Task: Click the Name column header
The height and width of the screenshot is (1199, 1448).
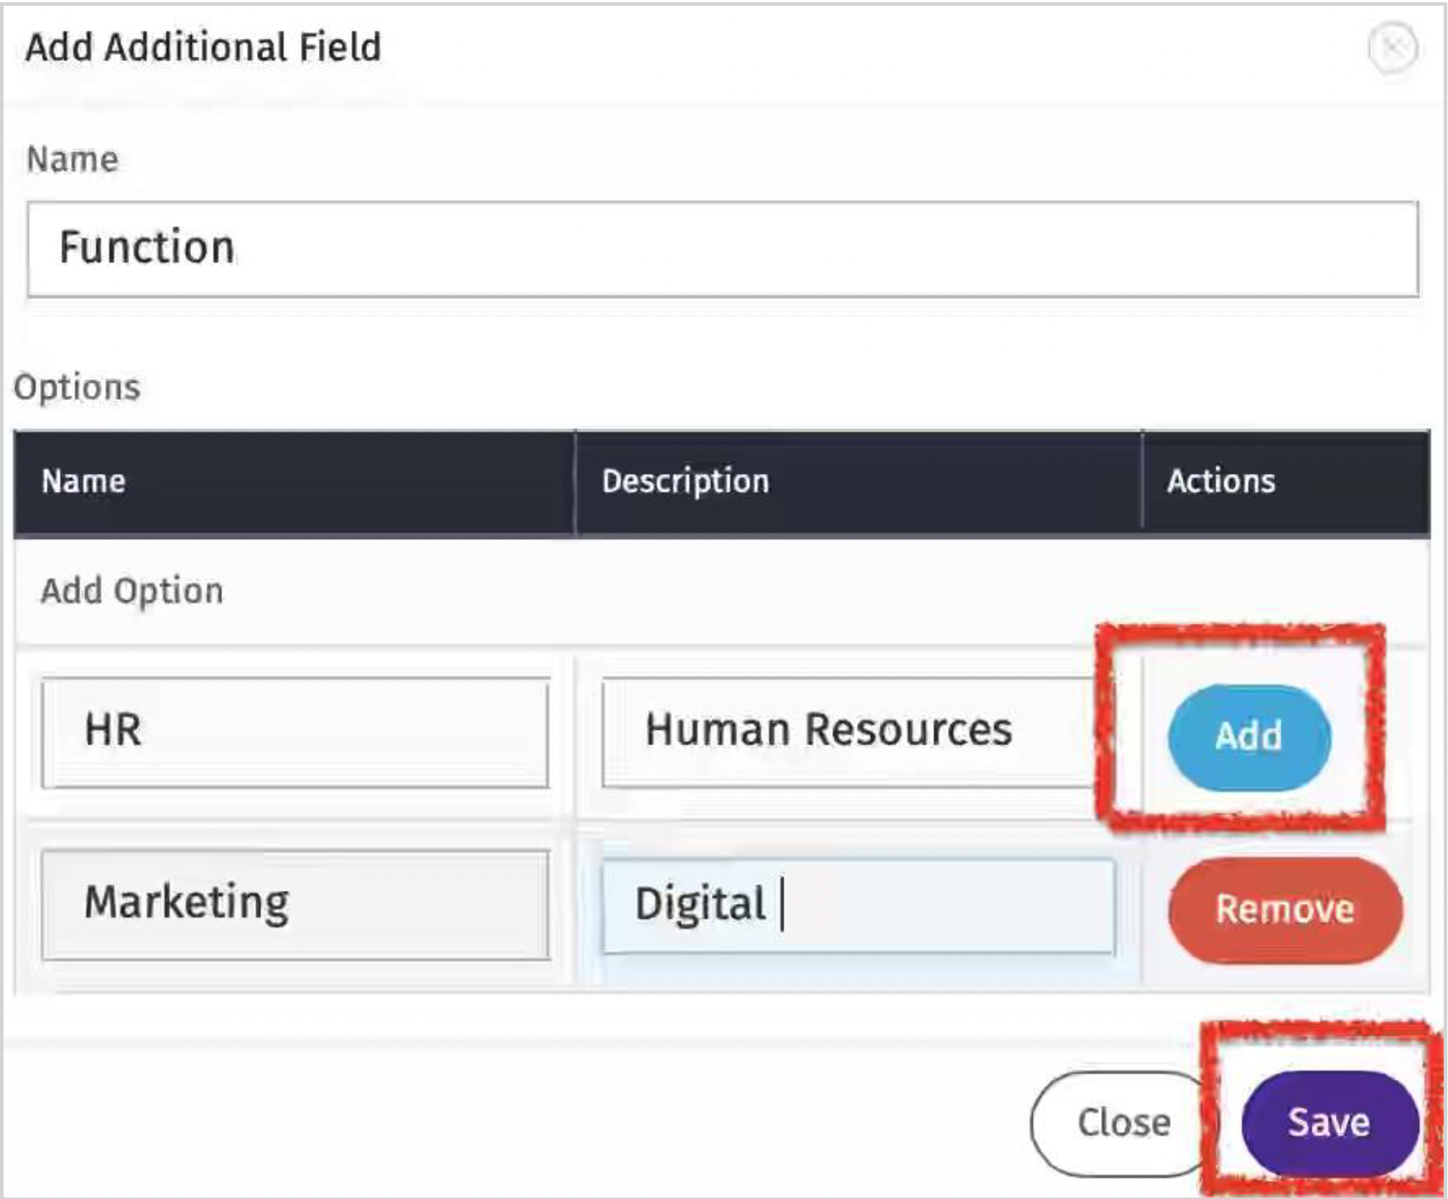Action: click(83, 481)
